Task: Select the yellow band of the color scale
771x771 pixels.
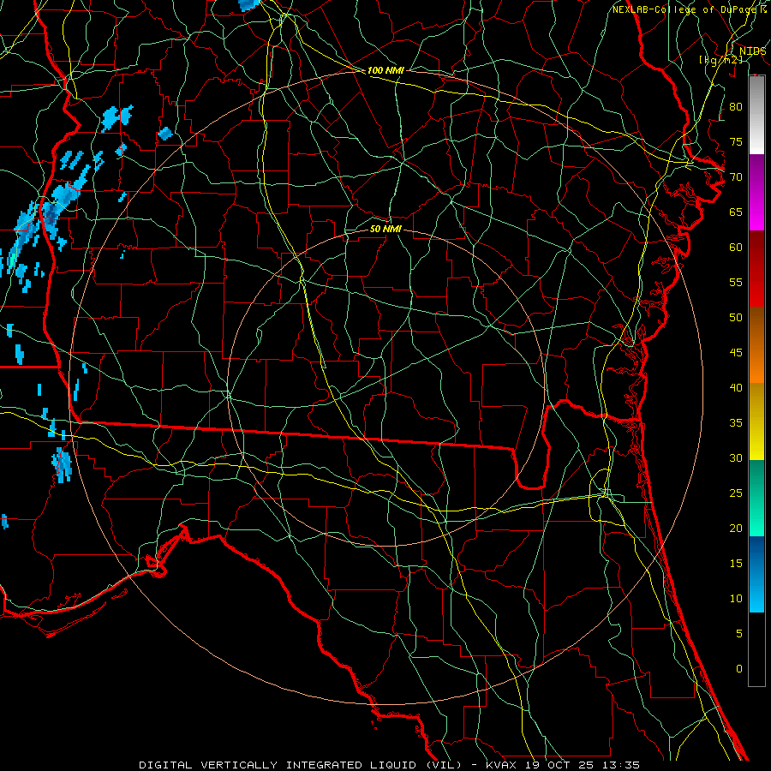Action: 756,421
